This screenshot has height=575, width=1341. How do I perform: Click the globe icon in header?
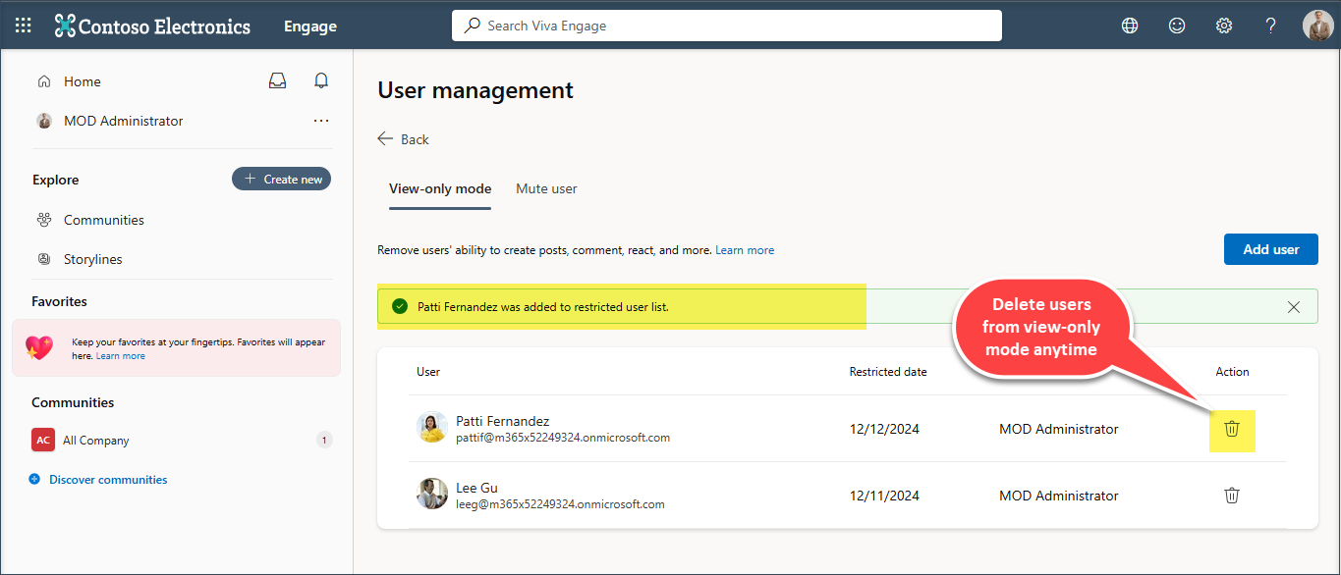pyautogui.click(x=1130, y=26)
